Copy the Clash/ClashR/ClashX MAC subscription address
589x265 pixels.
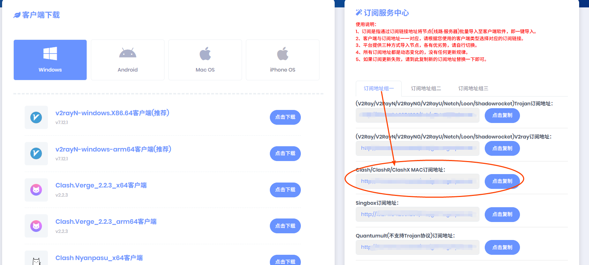click(502, 181)
